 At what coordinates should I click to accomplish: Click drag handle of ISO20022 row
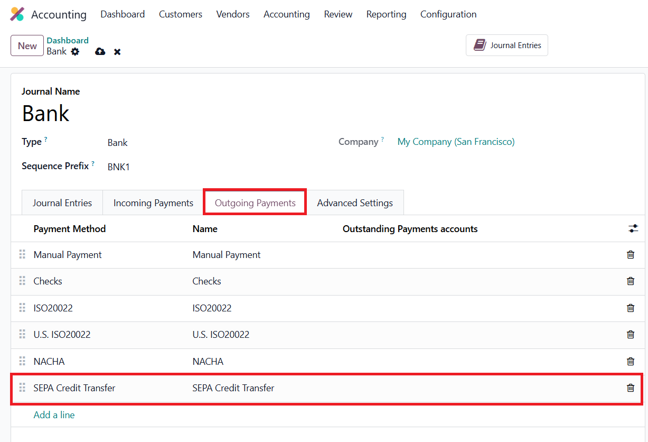pos(22,308)
